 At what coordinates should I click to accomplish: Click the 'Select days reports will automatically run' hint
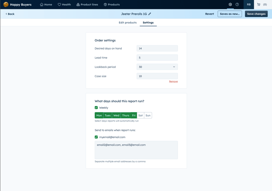point(117,121)
